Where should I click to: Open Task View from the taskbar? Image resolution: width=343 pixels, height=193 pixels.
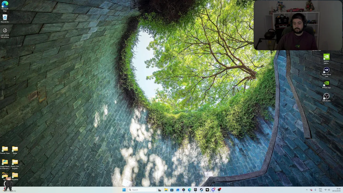tap(160, 190)
